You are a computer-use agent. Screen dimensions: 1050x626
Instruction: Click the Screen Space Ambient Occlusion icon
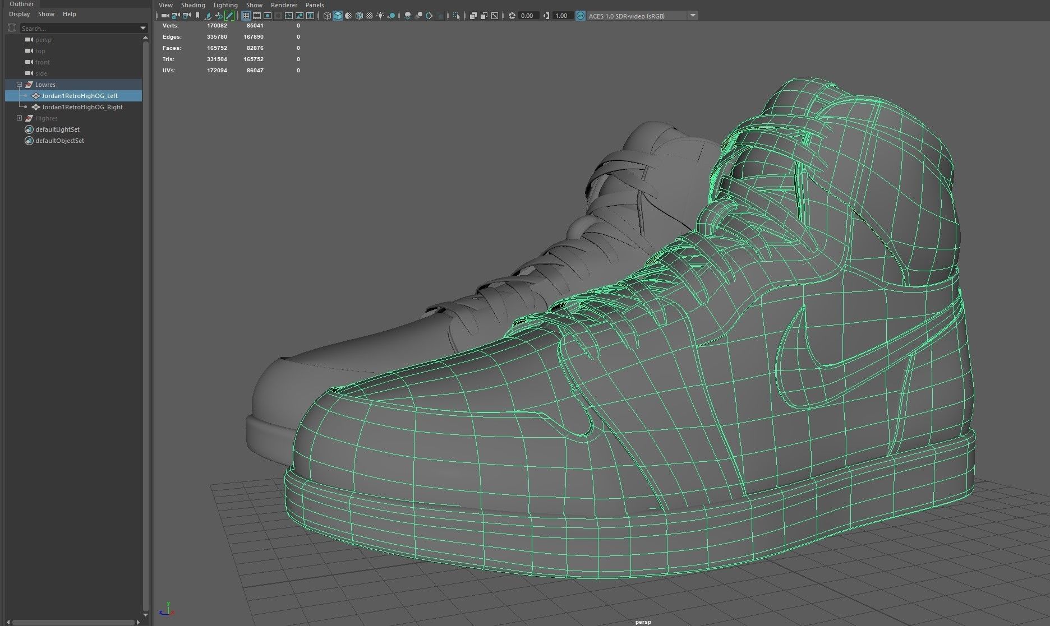(408, 16)
